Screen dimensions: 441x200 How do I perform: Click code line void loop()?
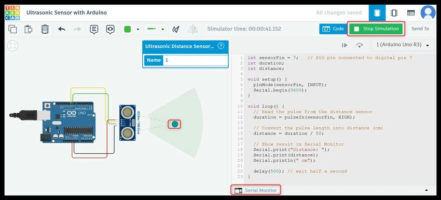coord(266,106)
